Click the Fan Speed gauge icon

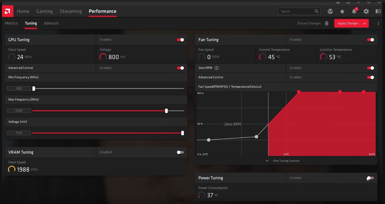[x=202, y=57]
